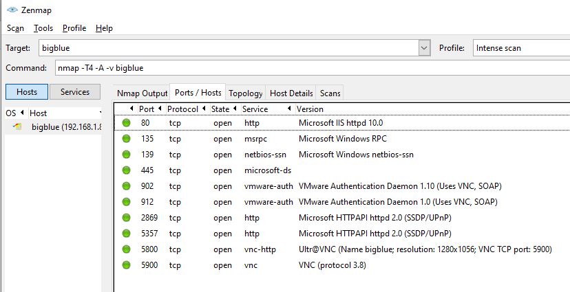Click the green open status dot for port 80
570x292 pixels.
pos(126,122)
